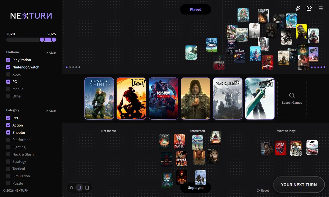The image size is (329, 197).
Task: Tick the Platformer category checkbox
Action: click(x=8, y=140)
